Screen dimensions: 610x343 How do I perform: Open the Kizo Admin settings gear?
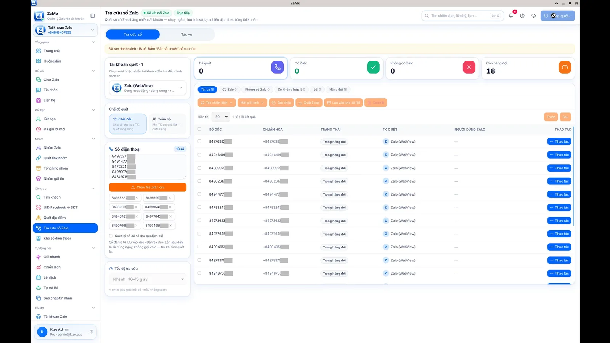[x=91, y=332]
